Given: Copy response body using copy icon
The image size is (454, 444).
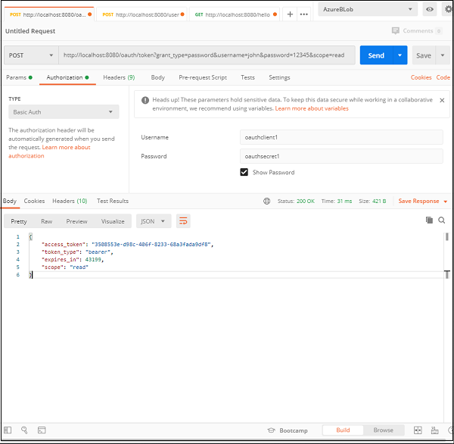Looking at the screenshot, I should [429, 220].
